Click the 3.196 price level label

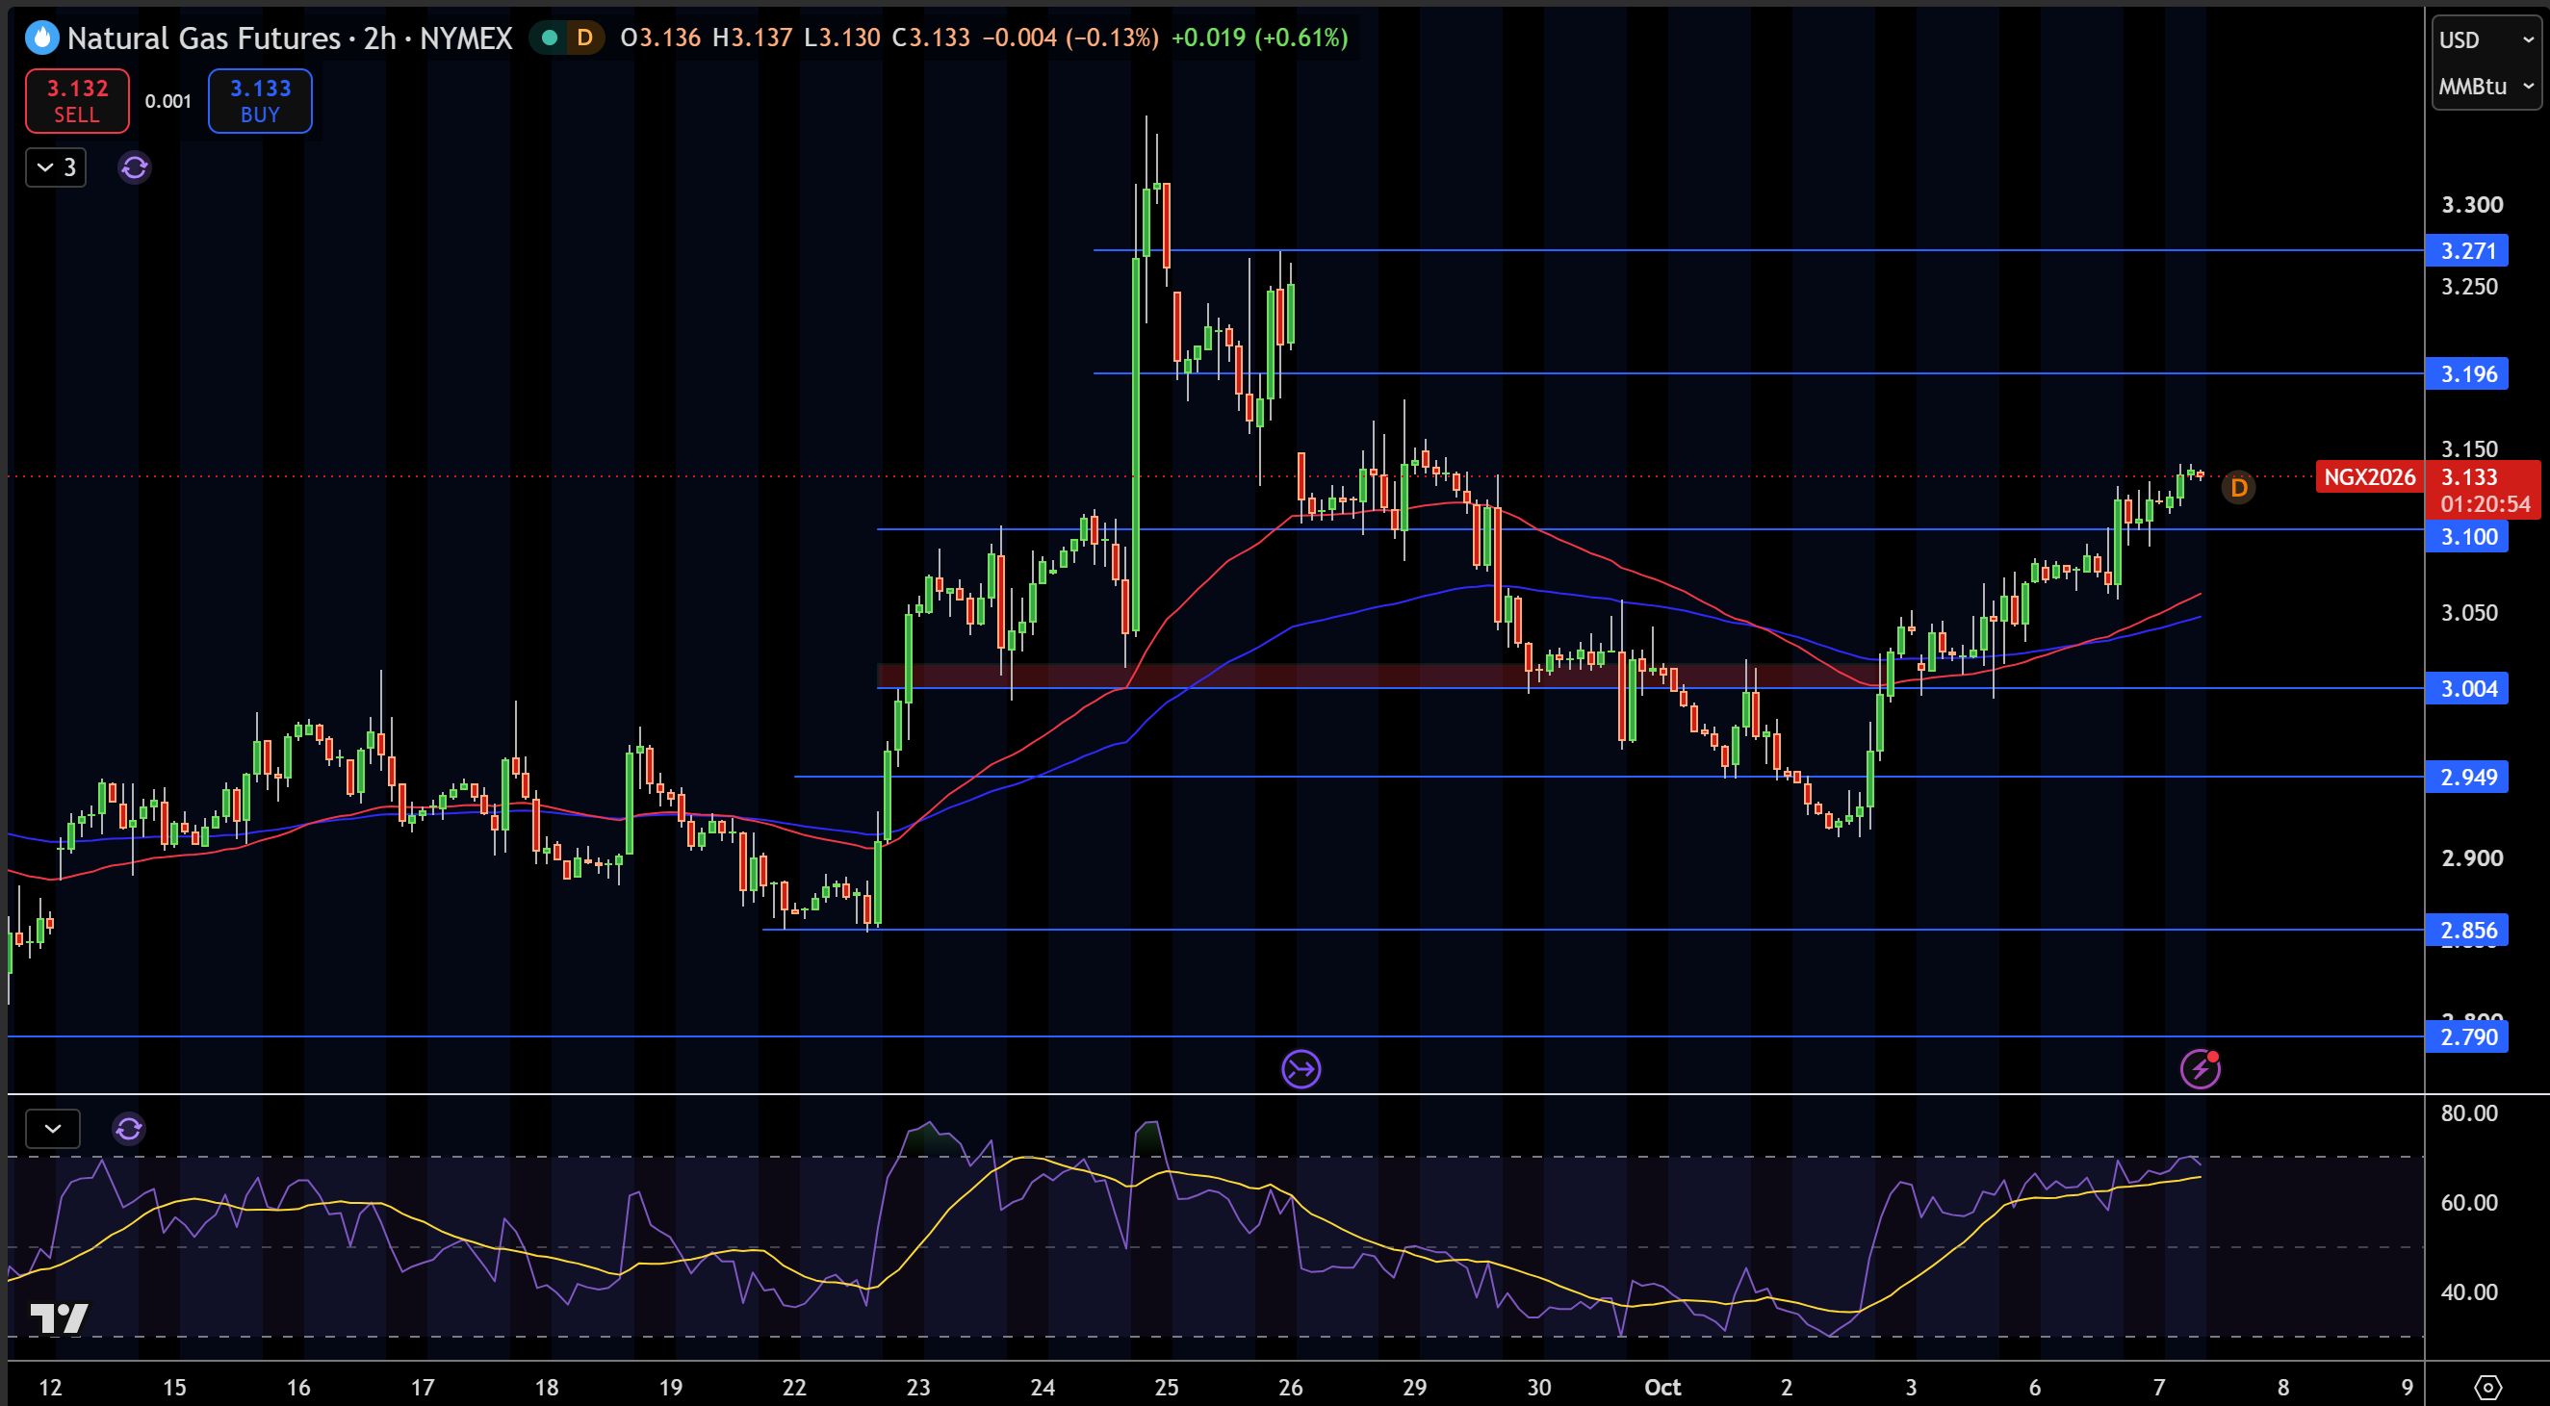2467,374
